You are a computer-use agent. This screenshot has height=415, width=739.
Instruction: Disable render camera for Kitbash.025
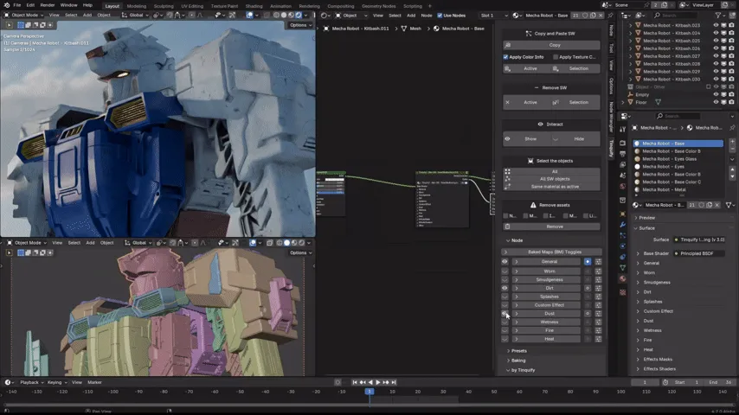tap(731, 41)
